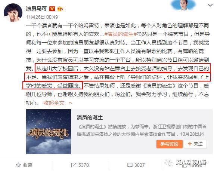Click the plus icon on 关注
Image resolution: width=214 pixels, height=172 pixels.
190,144
